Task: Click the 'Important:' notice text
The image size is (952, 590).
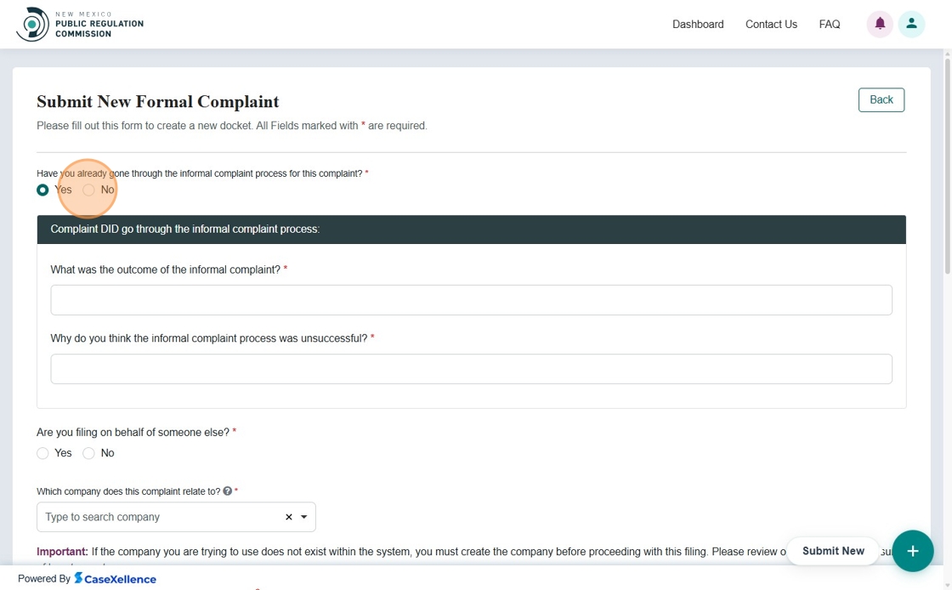Action: [x=62, y=552]
